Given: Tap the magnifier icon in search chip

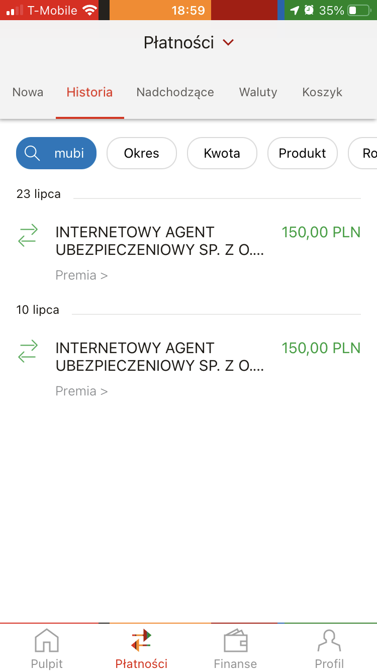Looking at the screenshot, I should pos(32,153).
